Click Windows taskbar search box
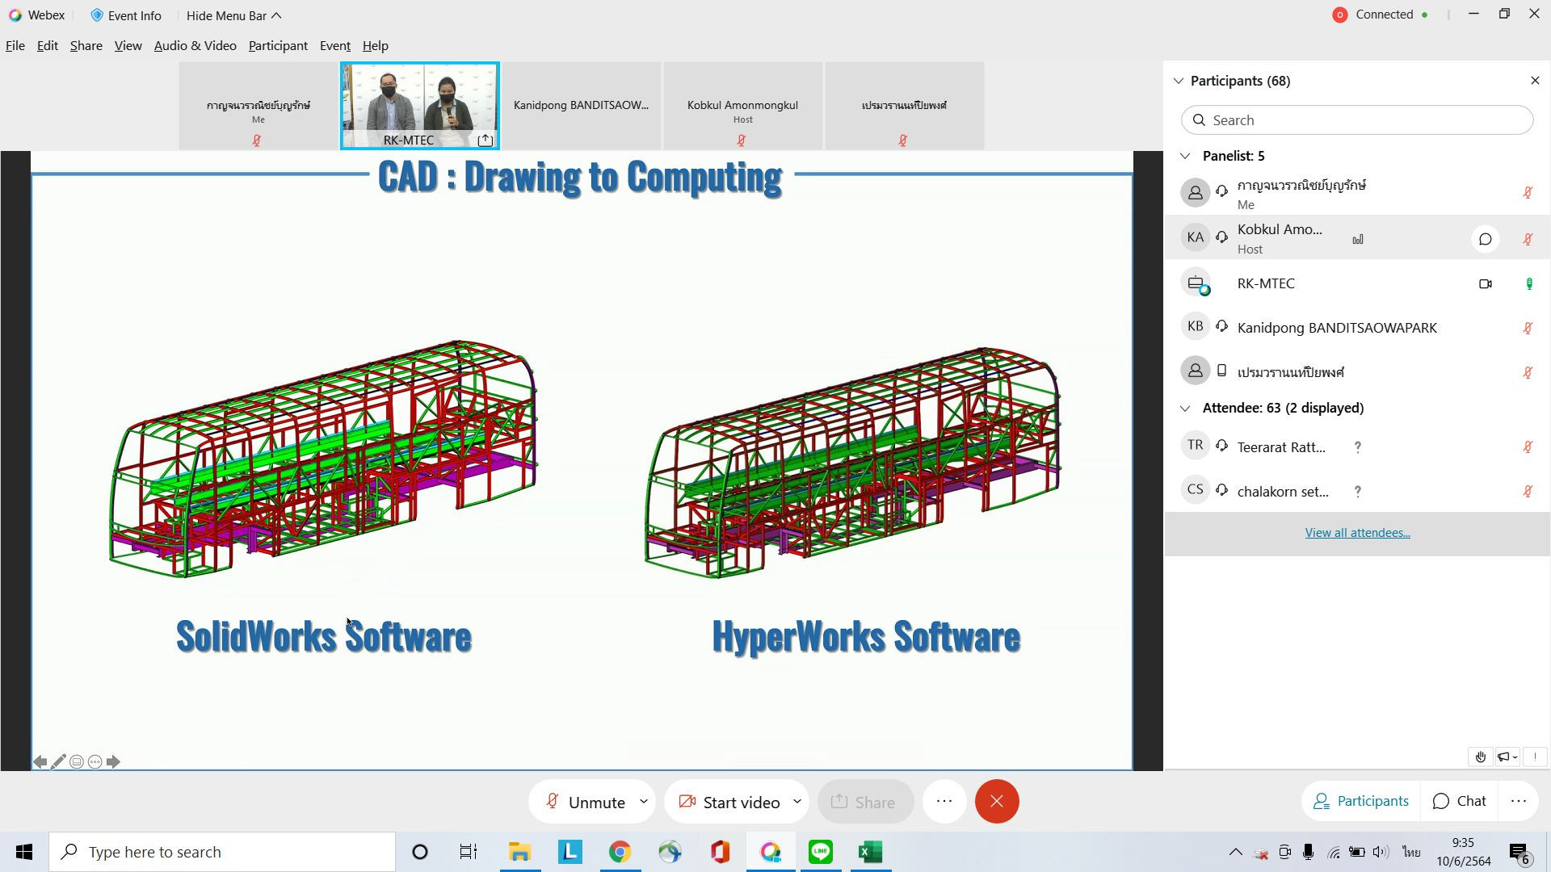This screenshot has width=1551, height=872. pyautogui.click(x=222, y=852)
